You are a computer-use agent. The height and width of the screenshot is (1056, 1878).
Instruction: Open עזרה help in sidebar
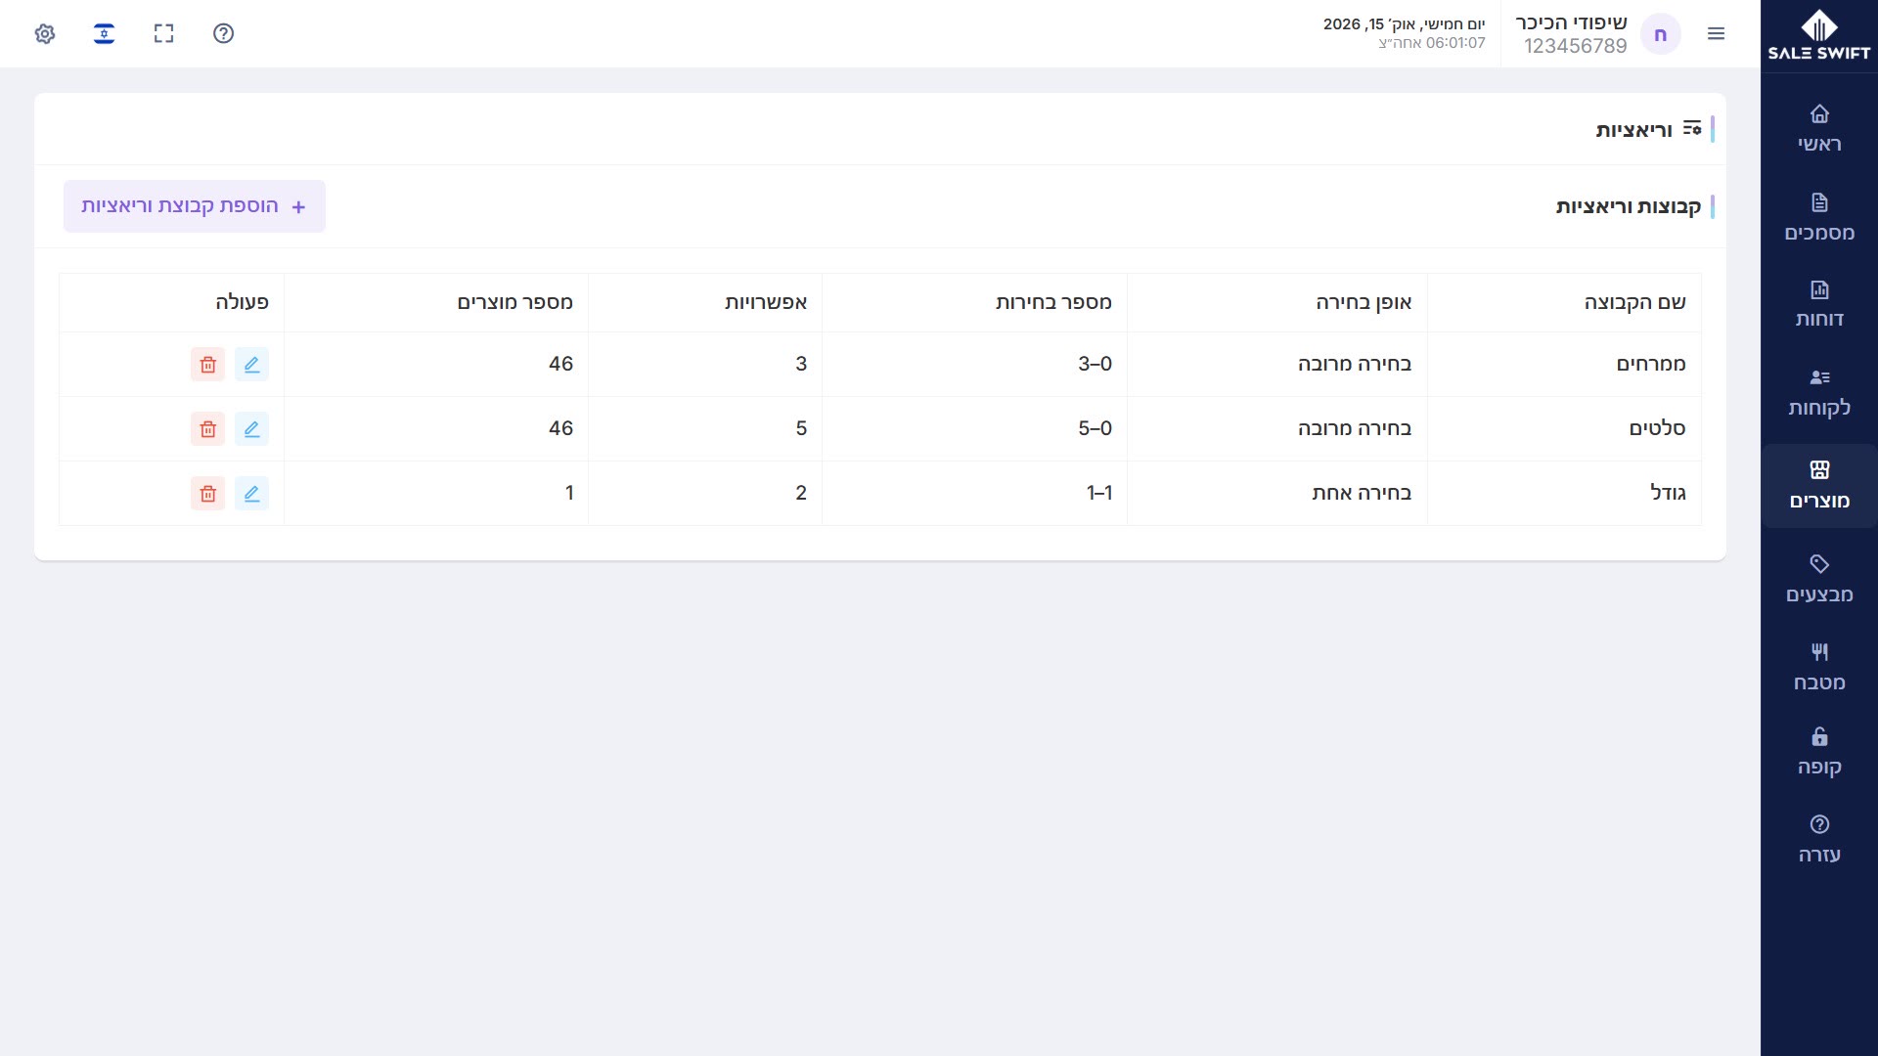1819,839
